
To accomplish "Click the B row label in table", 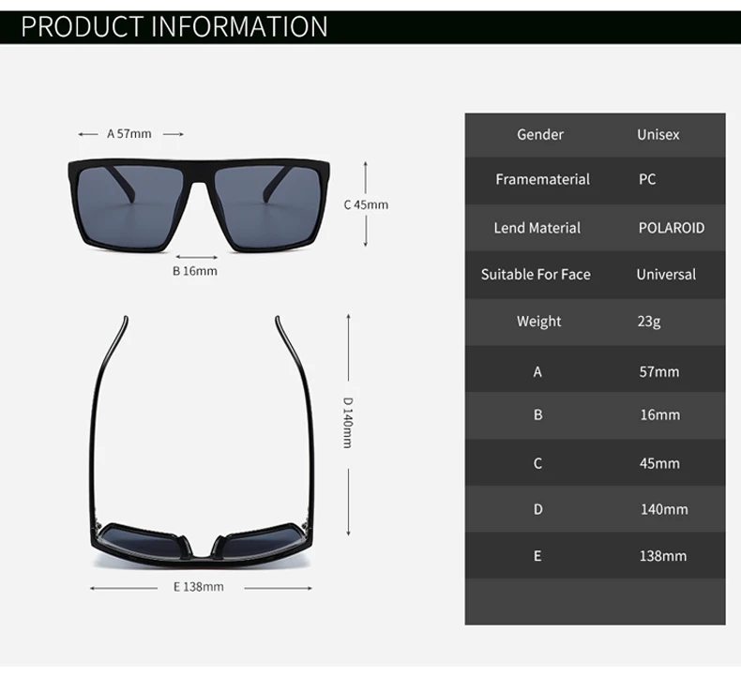I will click(x=537, y=414).
